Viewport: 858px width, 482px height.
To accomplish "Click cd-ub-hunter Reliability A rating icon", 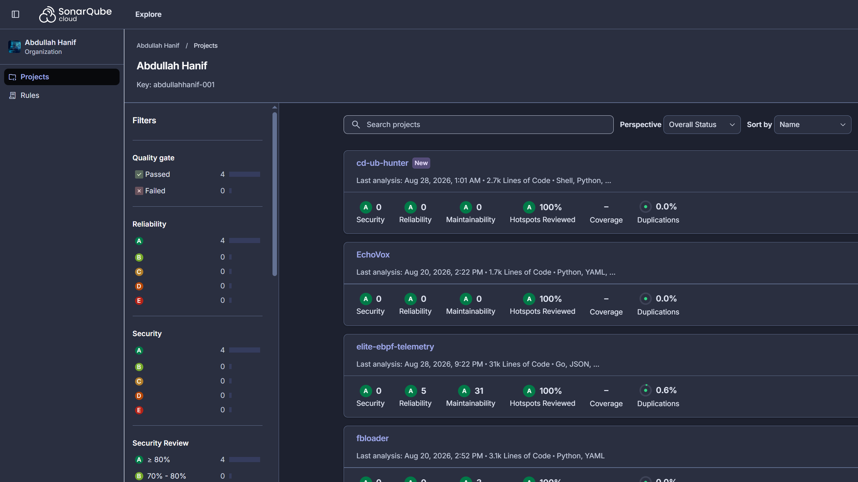I will (410, 207).
